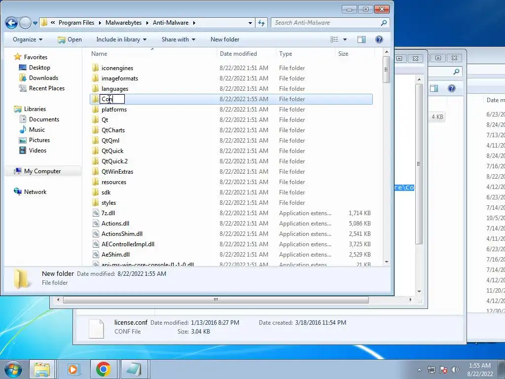Expand the Anti-Malware breadcrumb arrow
Image resolution: width=505 pixels, height=379 pixels.
[194, 23]
